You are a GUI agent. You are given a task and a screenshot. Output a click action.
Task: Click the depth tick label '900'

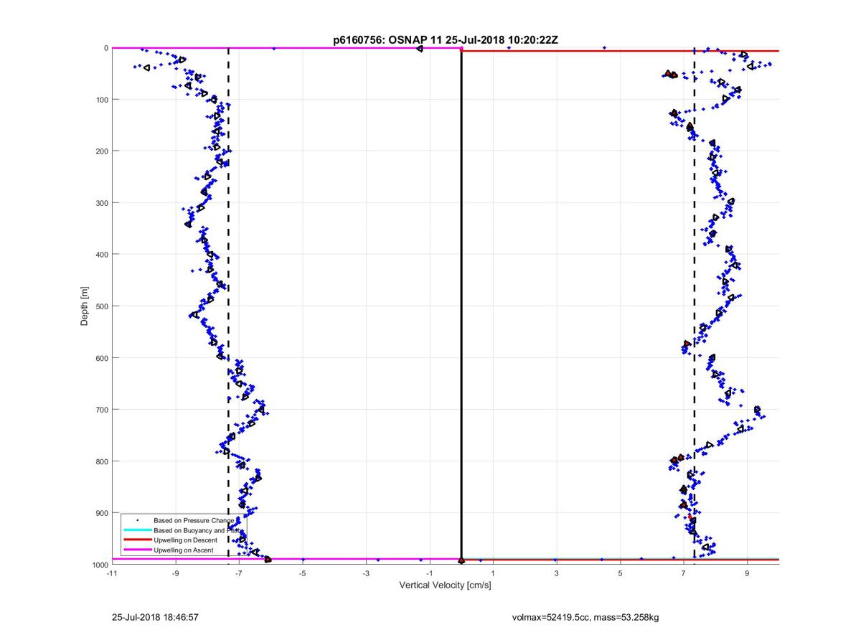click(102, 513)
